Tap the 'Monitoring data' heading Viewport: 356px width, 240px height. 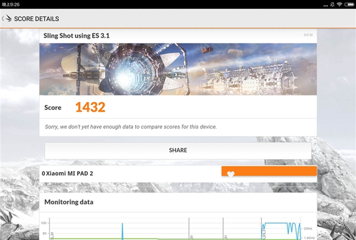pyautogui.click(x=69, y=202)
